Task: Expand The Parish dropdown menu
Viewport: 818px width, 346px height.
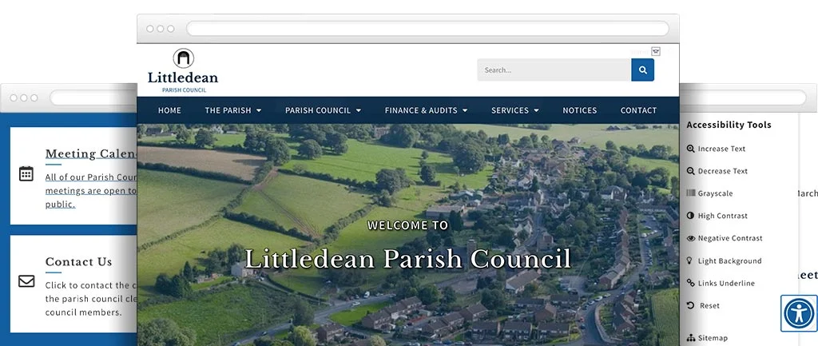Action: 233,110
